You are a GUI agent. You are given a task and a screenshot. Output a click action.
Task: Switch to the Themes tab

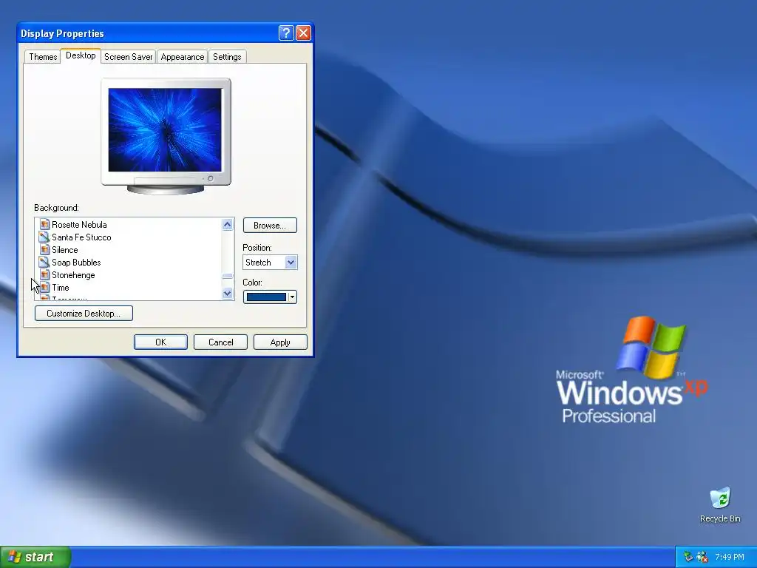[x=43, y=56]
